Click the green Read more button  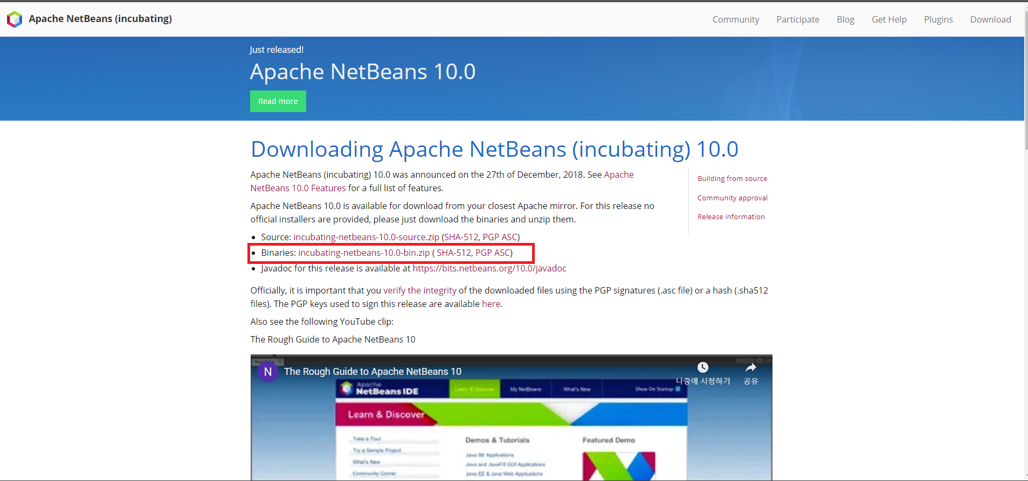278,101
